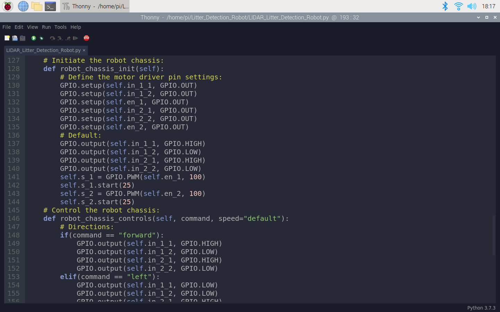This screenshot has width=500, height=312.
Task: Click the editor vertical scrollbar handle
Action: tap(494, 235)
